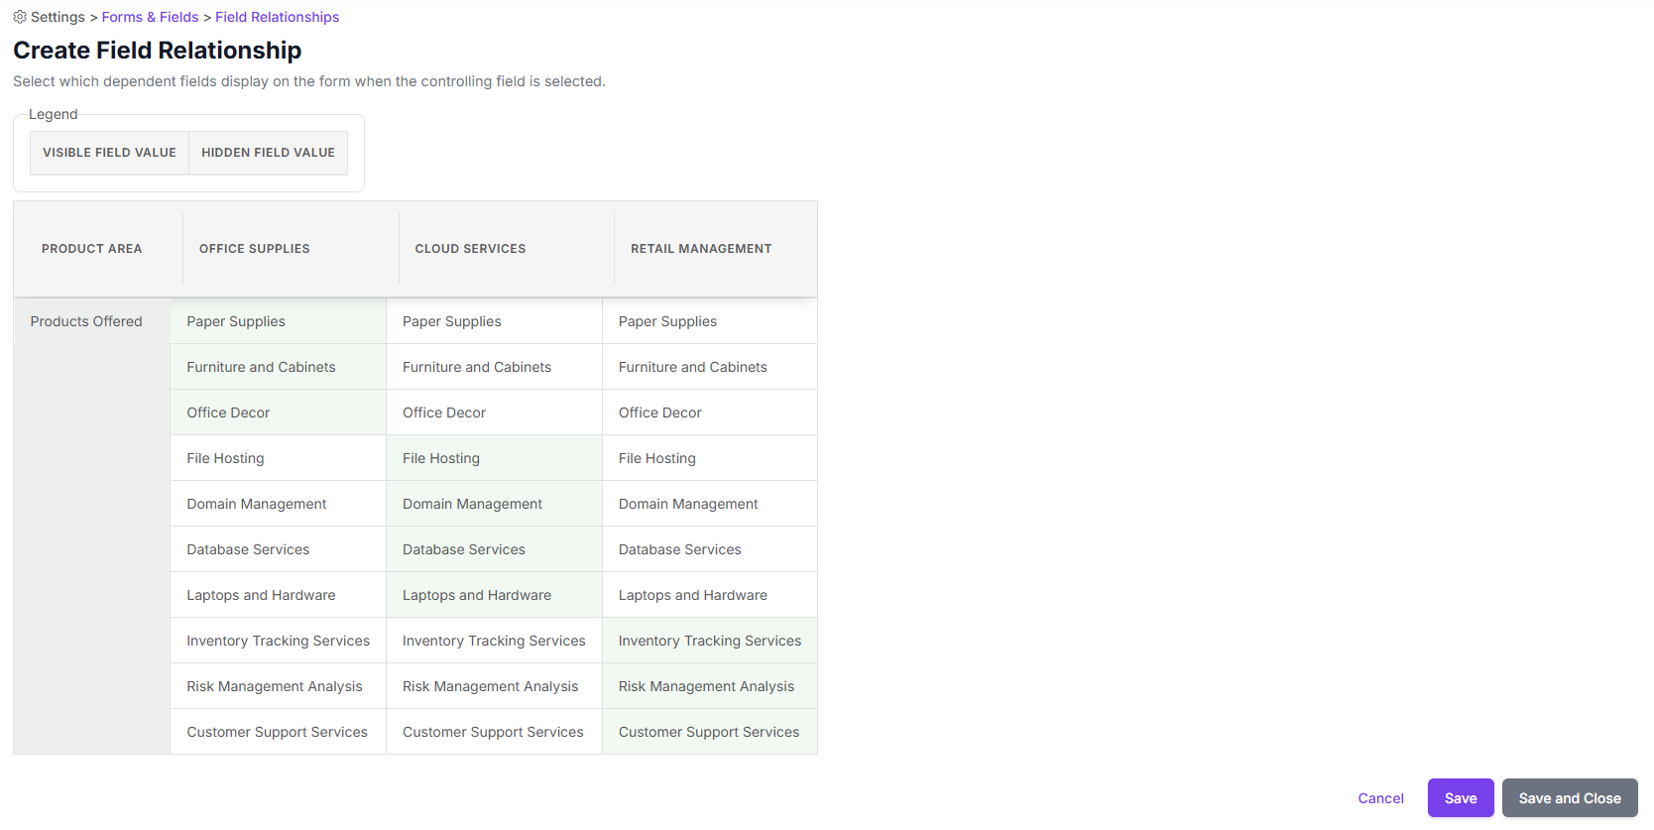Toggle Risk Management Analysis under Retail Management
The height and width of the screenshot is (830, 1654).
tap(710, 686)
